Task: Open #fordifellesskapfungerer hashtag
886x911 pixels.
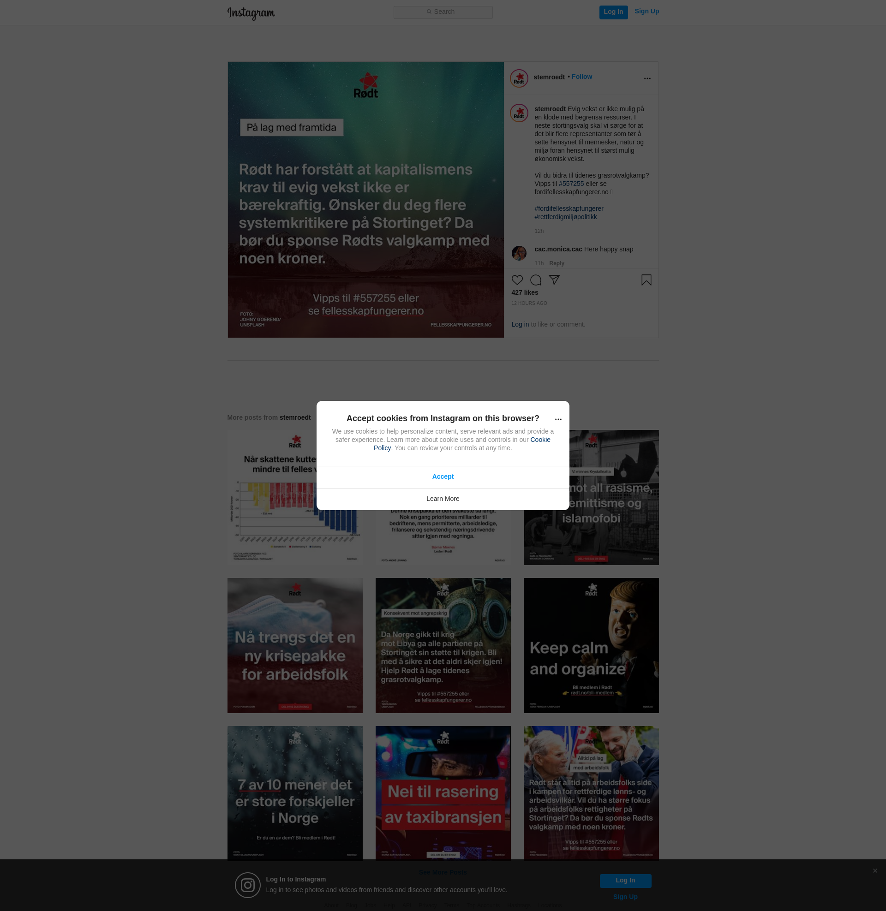Action: [x=569, y=209]
